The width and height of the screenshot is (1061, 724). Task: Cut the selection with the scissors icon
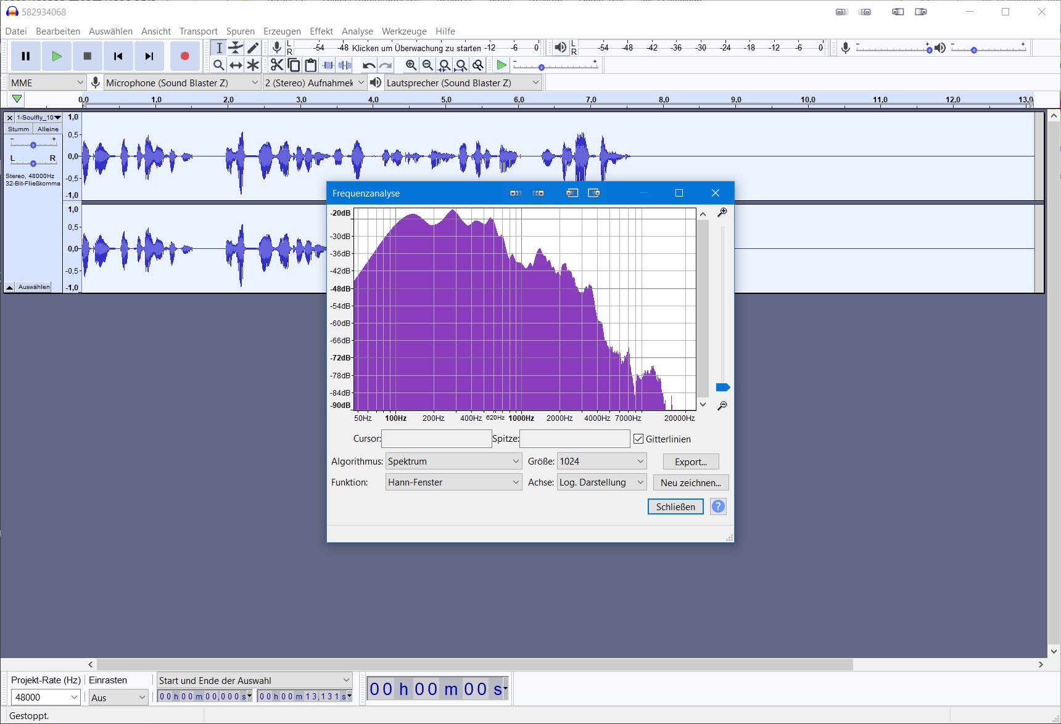pyautogui.click(x=277, y=65)
